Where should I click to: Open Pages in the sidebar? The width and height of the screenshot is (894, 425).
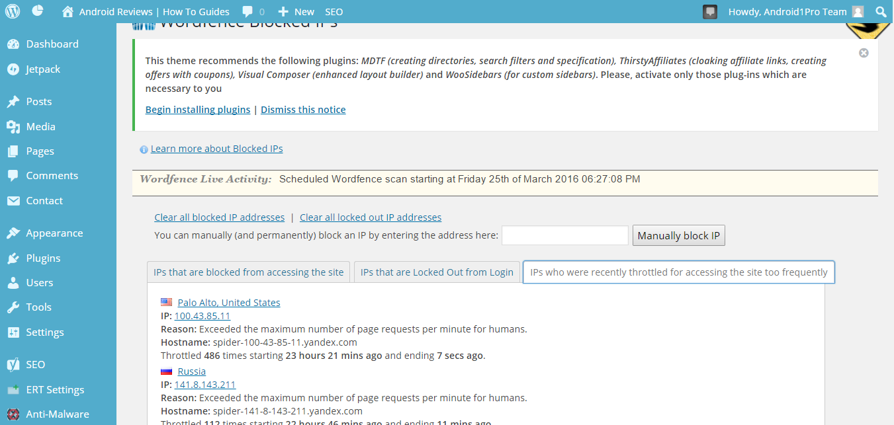coord(40,151)
